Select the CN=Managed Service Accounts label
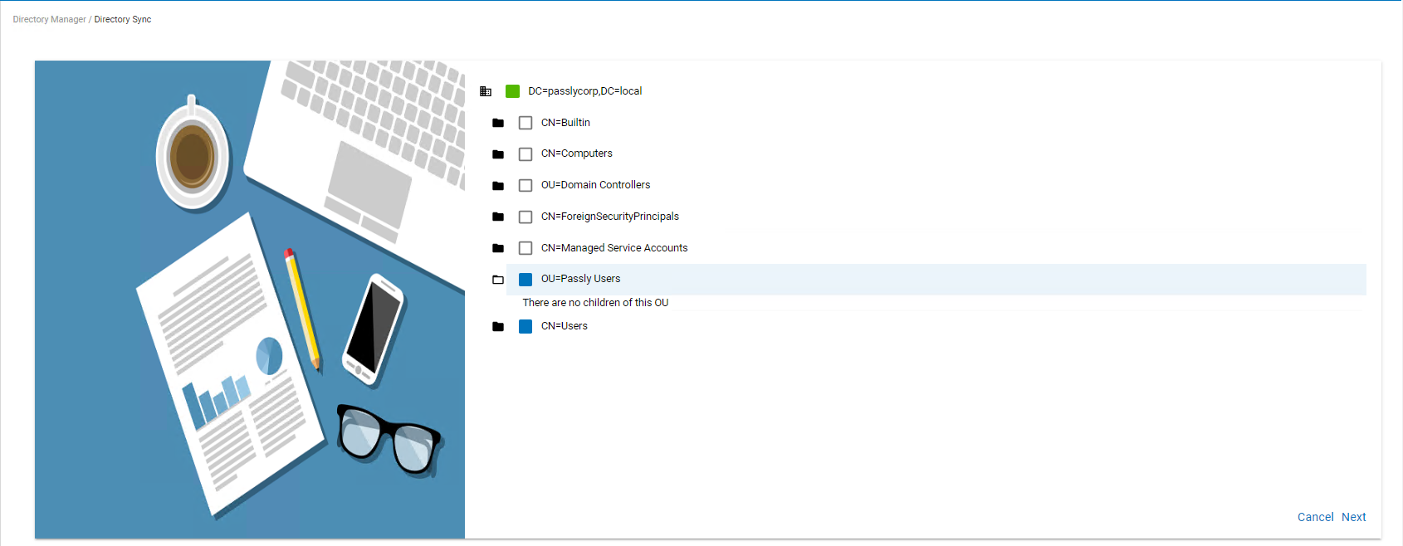Screen dimensions: 1403x546 click(614, 248)
